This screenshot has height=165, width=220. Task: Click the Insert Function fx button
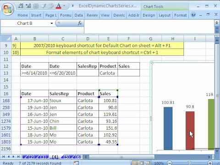[x=80, y=23]
